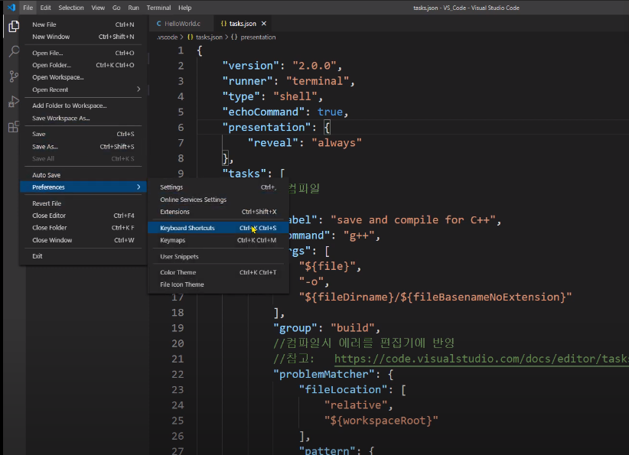
Task: Open Color Theme picker
Action: coord(218,272)
